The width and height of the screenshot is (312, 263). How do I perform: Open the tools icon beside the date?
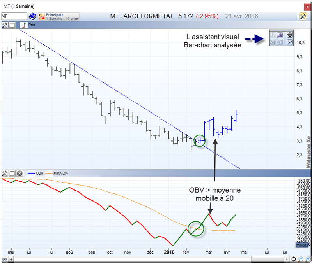pos(303,16)
